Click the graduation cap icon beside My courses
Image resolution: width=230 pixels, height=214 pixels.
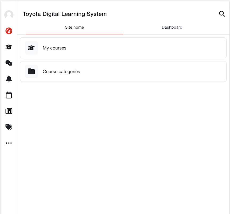(32, 48)
